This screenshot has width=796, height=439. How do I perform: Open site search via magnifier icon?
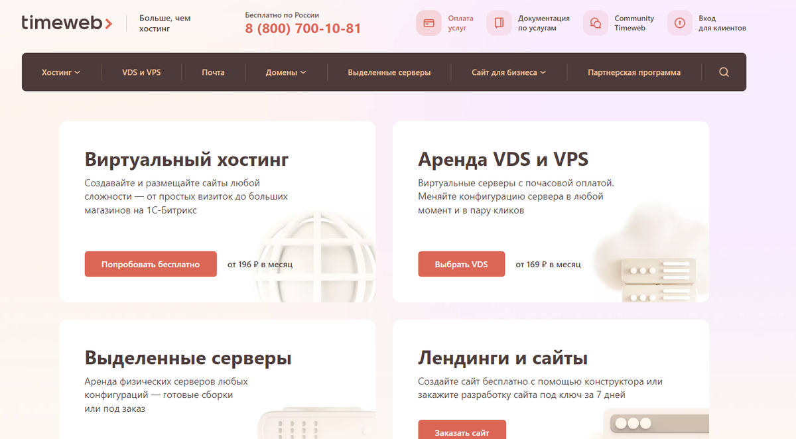(724, 72)
